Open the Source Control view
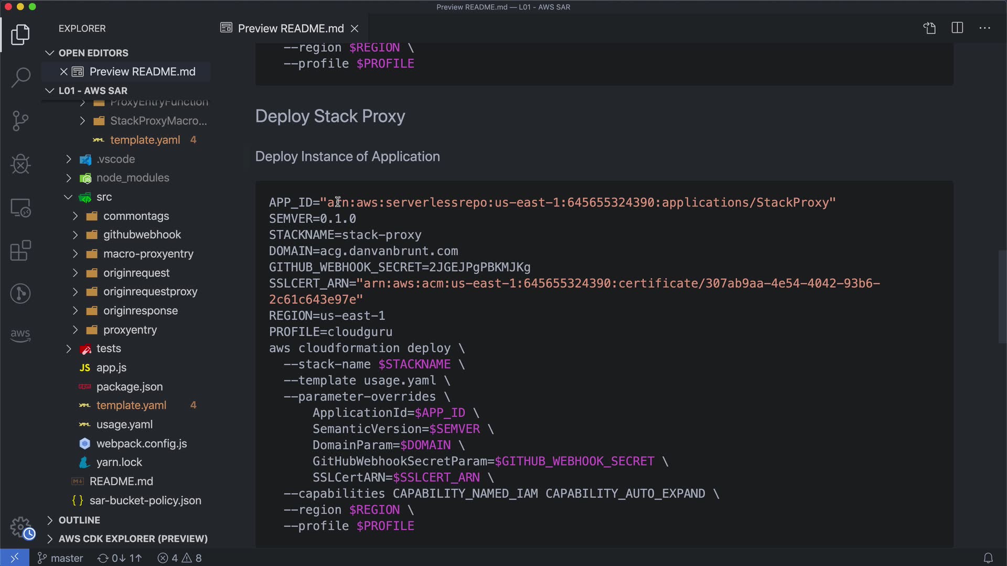This screenshot has width=1007, height=566. (20, 121)
